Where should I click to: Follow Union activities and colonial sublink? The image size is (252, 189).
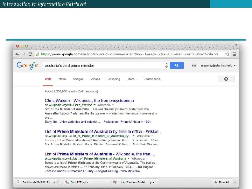pyautogui.click(x=80, y=122)
